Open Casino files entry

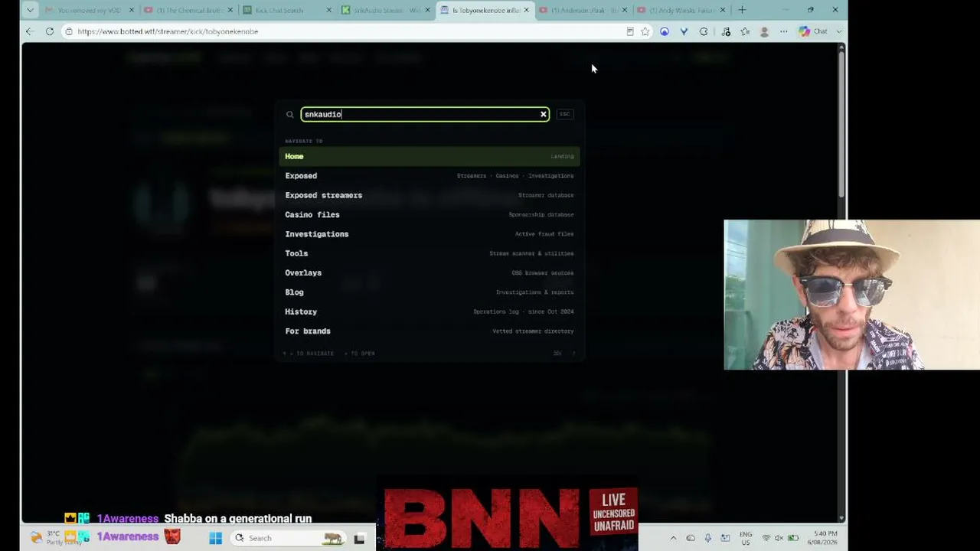[x=430, y=215]
